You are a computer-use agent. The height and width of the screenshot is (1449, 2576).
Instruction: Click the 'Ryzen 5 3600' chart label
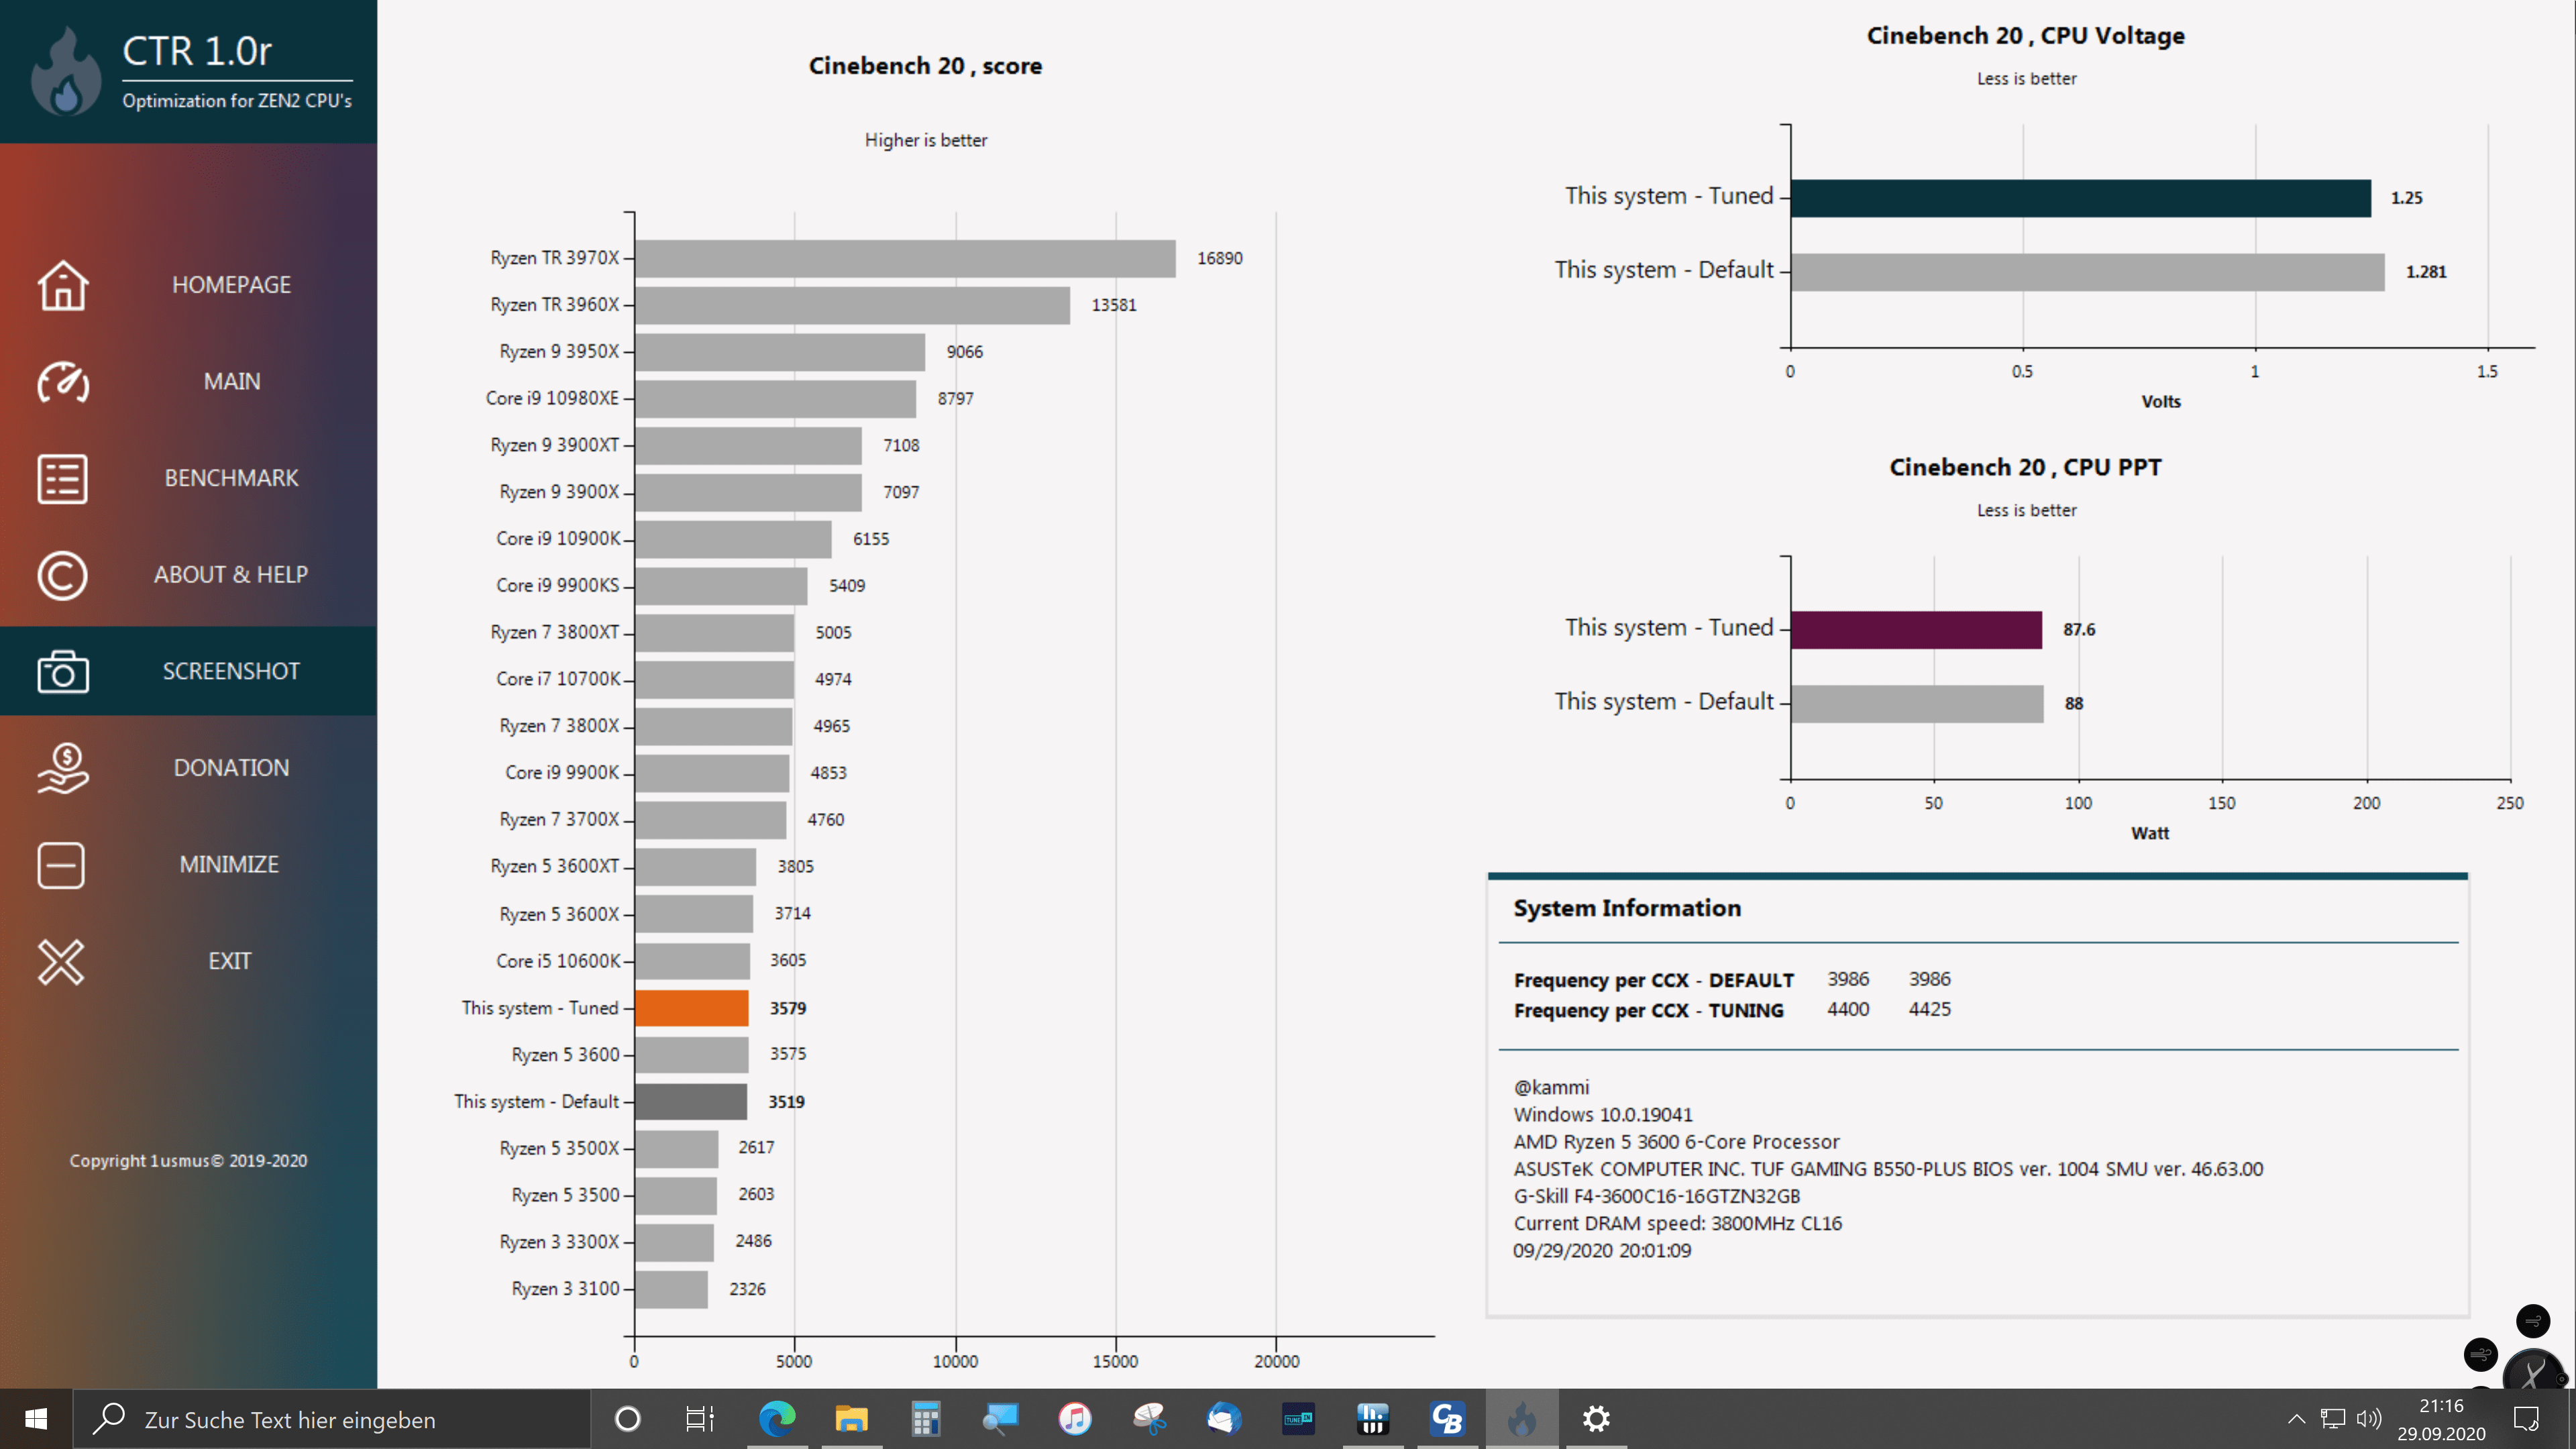pyautogui.click(x=566, y=1054)
